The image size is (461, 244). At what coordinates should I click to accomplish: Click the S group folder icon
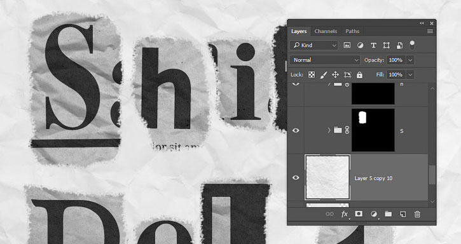click(338, 130)
